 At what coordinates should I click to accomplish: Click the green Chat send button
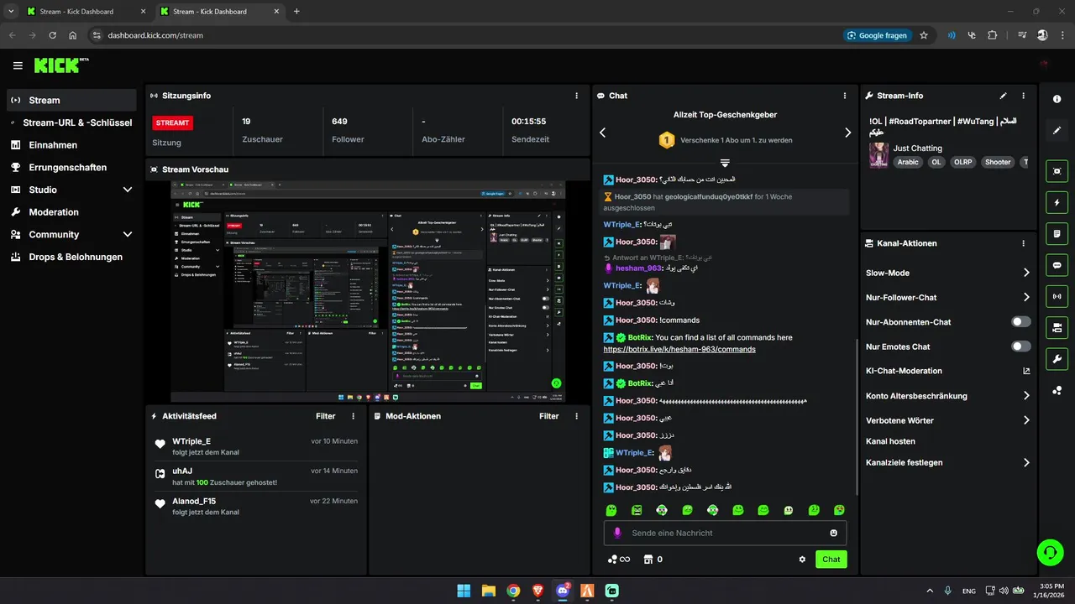[831, 560]
